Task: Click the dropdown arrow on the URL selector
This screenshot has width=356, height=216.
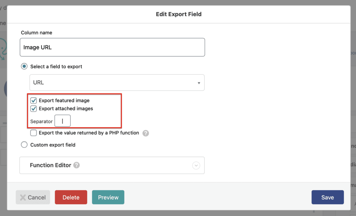Action: pos(199,82)
